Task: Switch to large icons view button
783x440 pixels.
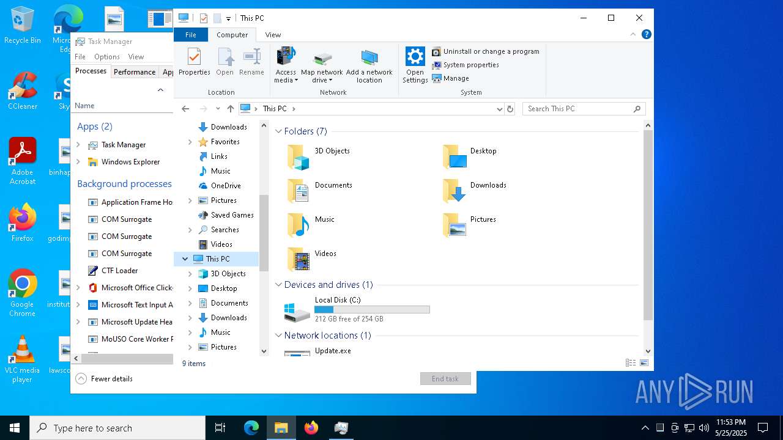Action: point(644,363)
